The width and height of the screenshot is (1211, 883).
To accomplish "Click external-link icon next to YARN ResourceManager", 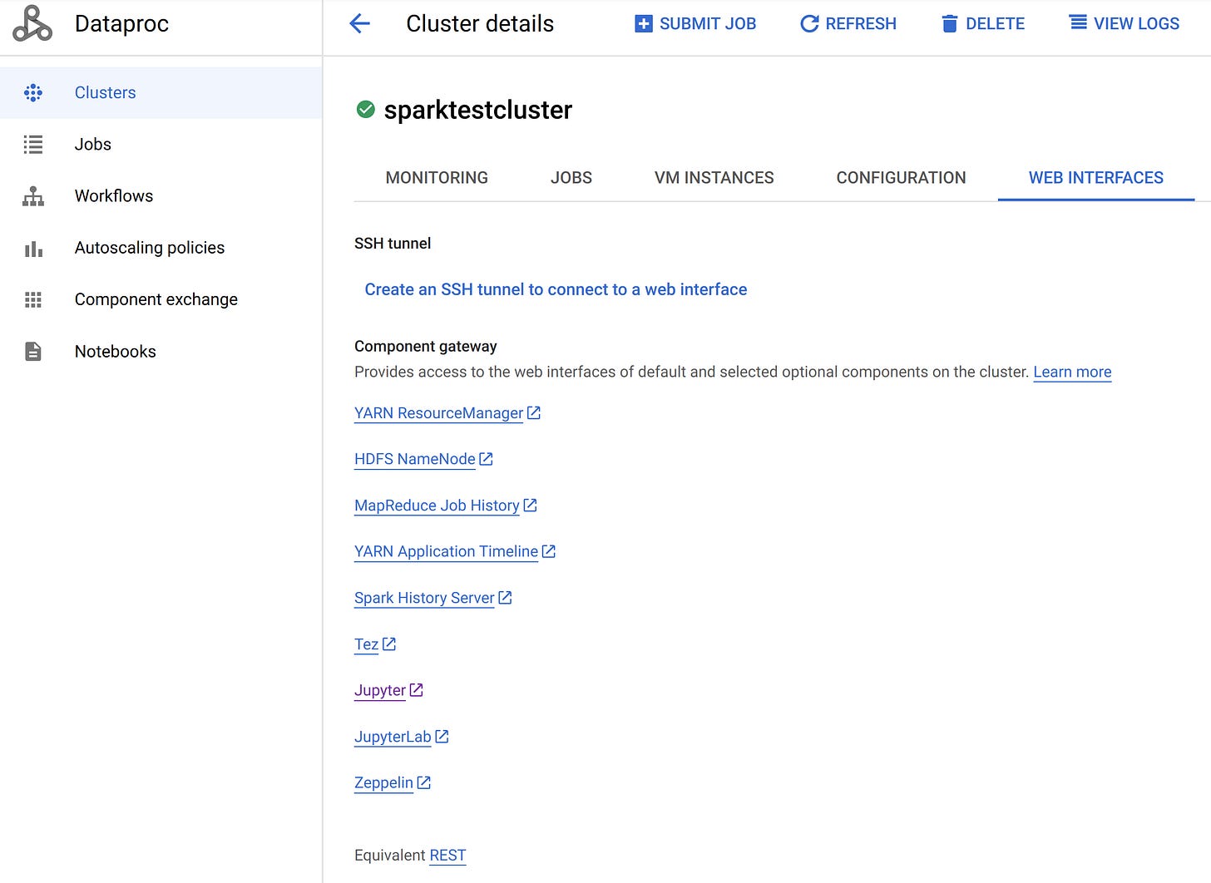I will (x=534, y=412).
